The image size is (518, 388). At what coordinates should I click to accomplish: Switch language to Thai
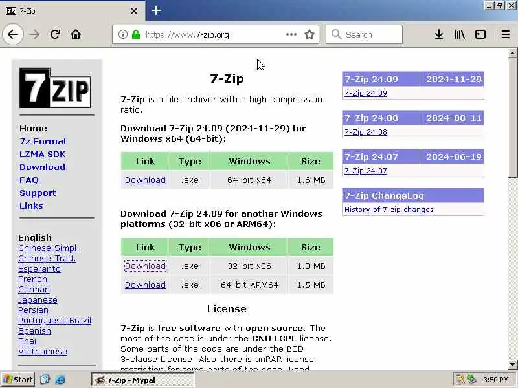[27, 341]
